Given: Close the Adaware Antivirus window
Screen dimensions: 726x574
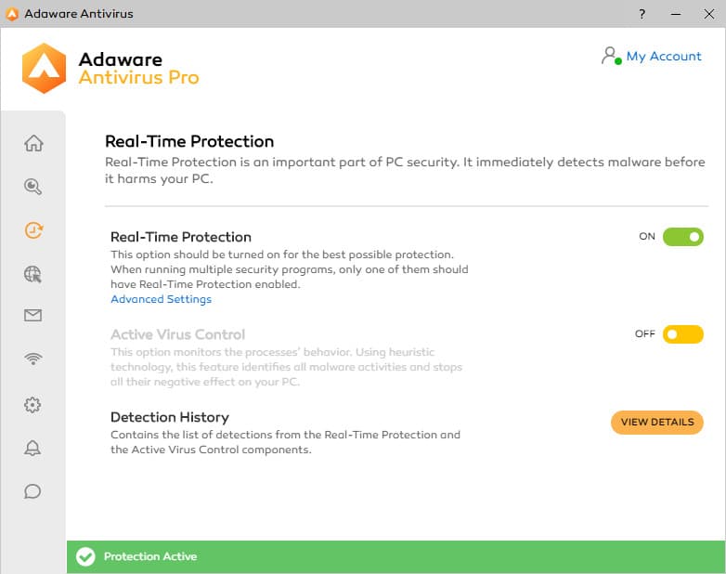Looking at the screenshot, I should (708, 14).
